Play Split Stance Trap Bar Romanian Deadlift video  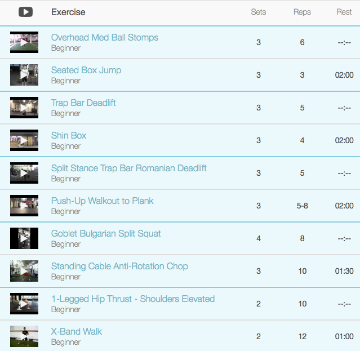(24, 173)
